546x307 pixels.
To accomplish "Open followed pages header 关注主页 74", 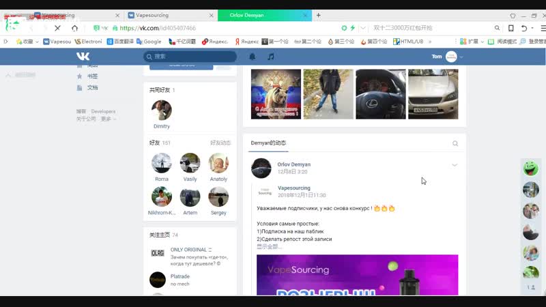I will click(x=164, y=235).
